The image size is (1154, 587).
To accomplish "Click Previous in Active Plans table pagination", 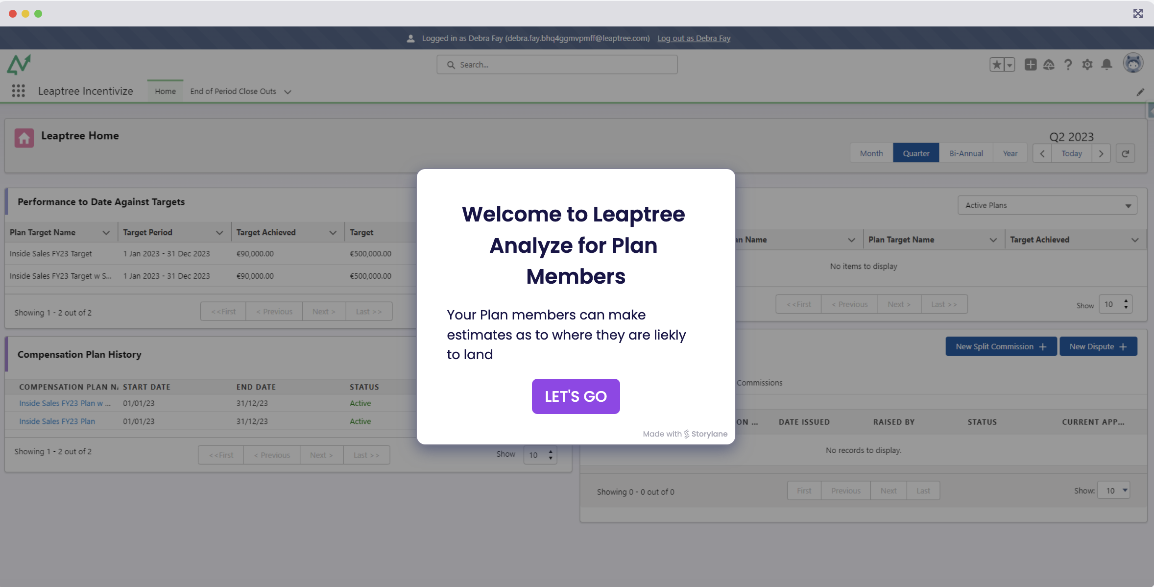I will (849, 304).
